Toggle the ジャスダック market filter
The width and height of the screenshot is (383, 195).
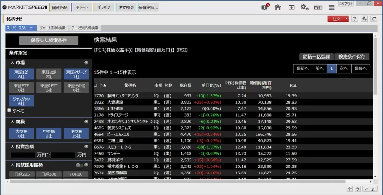coord(21,101)
